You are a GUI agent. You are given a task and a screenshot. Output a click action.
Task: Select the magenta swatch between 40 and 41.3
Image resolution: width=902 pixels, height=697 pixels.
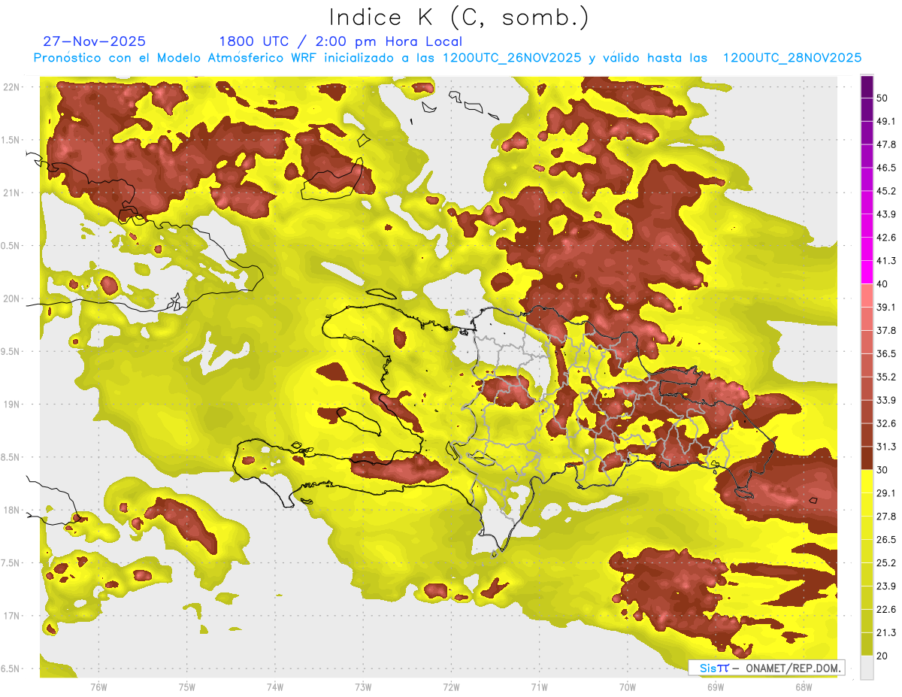(867, 272)
